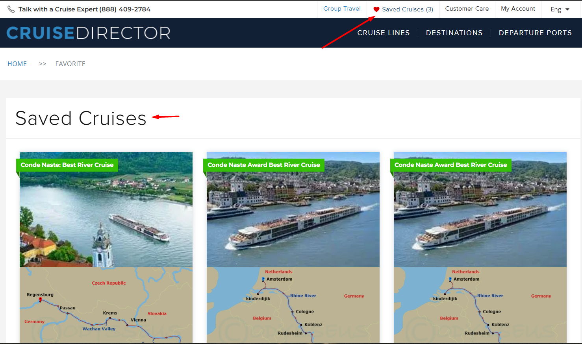Click the Favorite breadcrumb item

point(70,64)
